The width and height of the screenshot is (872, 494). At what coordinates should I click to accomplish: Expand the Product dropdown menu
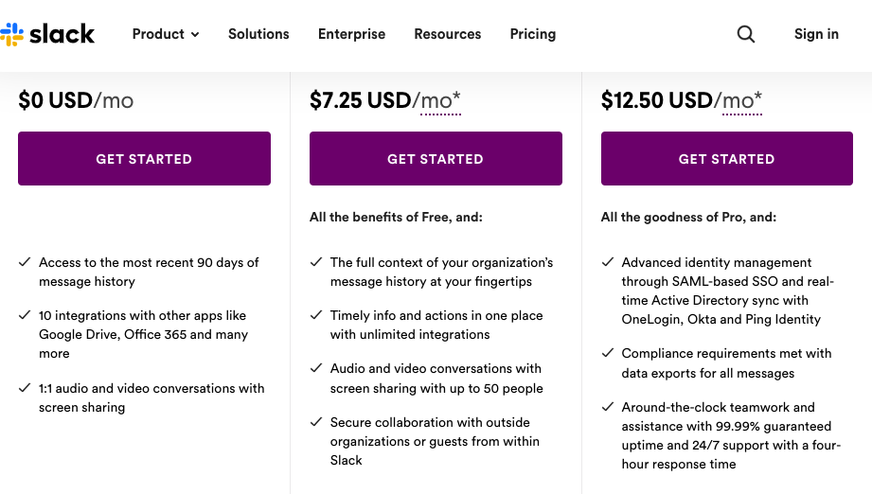[166, 34]
